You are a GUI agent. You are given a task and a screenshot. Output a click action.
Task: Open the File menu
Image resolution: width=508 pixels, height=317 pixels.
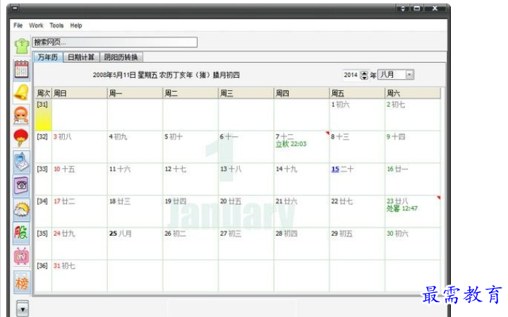pyautogui.click(x=18, y=25)
